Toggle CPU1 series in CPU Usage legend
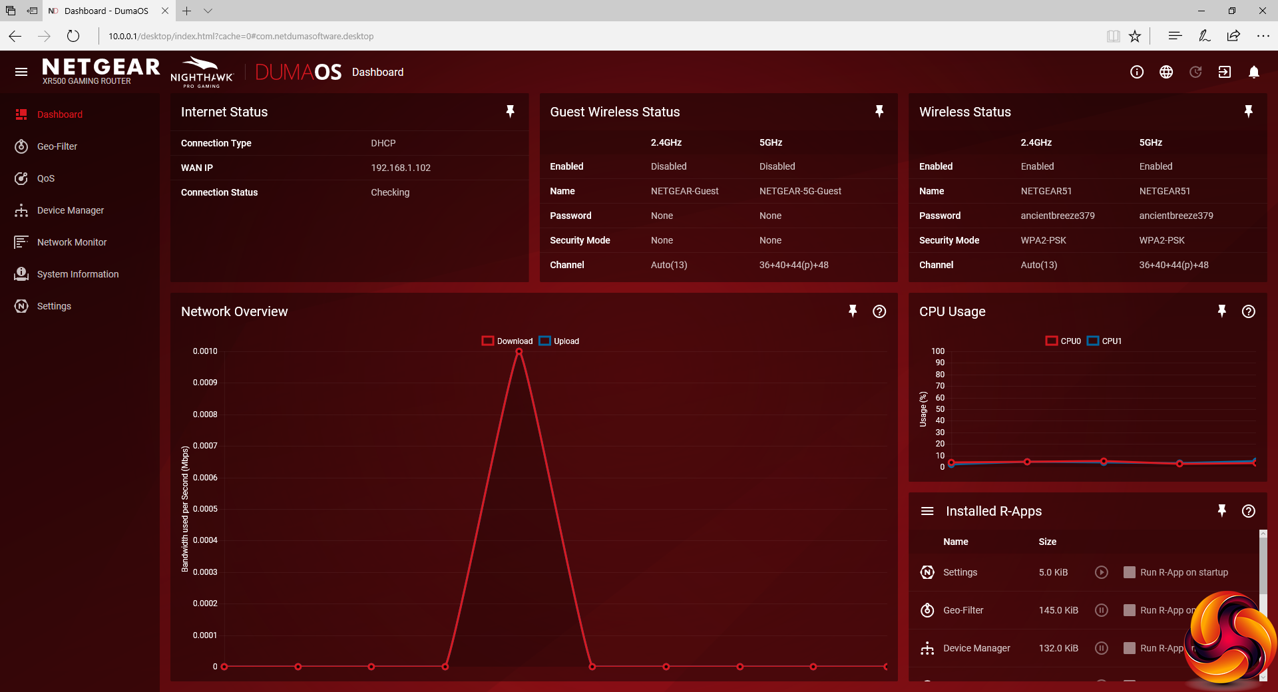Screen dimensions: 1278x692 click(x=1104, y=341)
